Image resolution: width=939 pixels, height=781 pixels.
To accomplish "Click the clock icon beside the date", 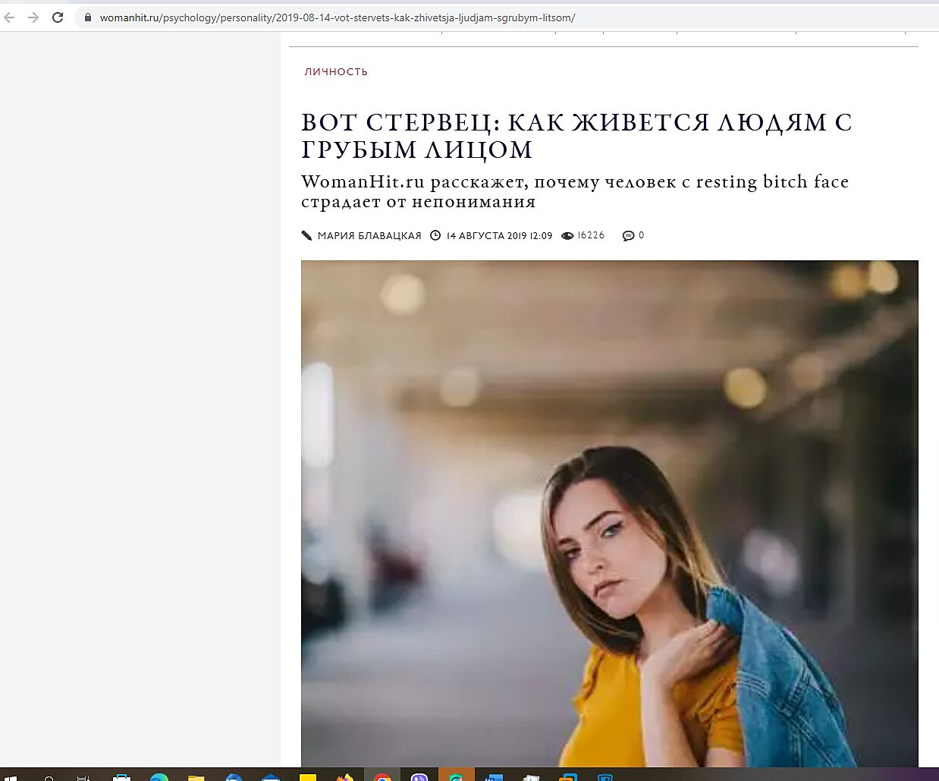I will (x=435, y=235).
